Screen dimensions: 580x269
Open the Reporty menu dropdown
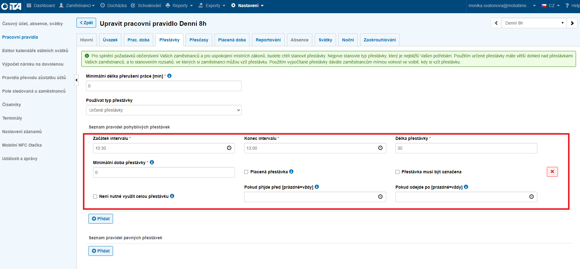(x=179, y=6)
